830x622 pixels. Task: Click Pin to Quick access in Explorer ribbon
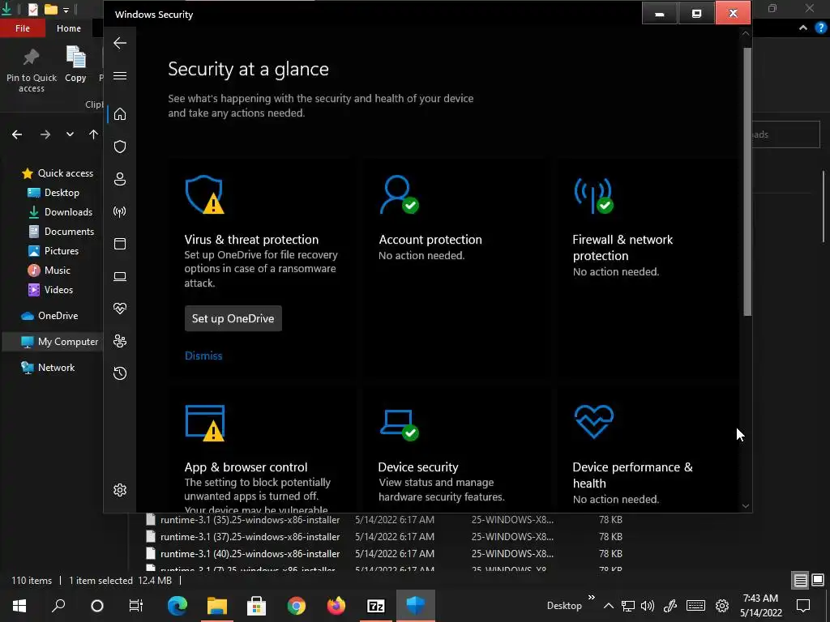(32, 70)
